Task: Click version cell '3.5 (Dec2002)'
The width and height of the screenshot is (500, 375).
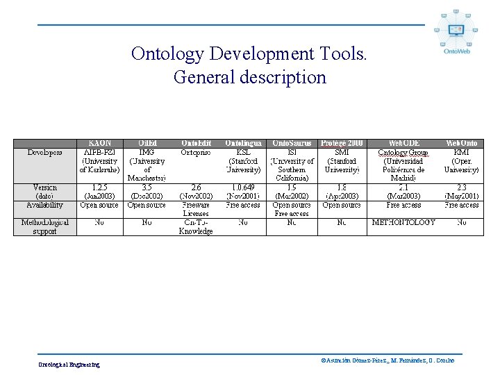Action: point(147,192)
